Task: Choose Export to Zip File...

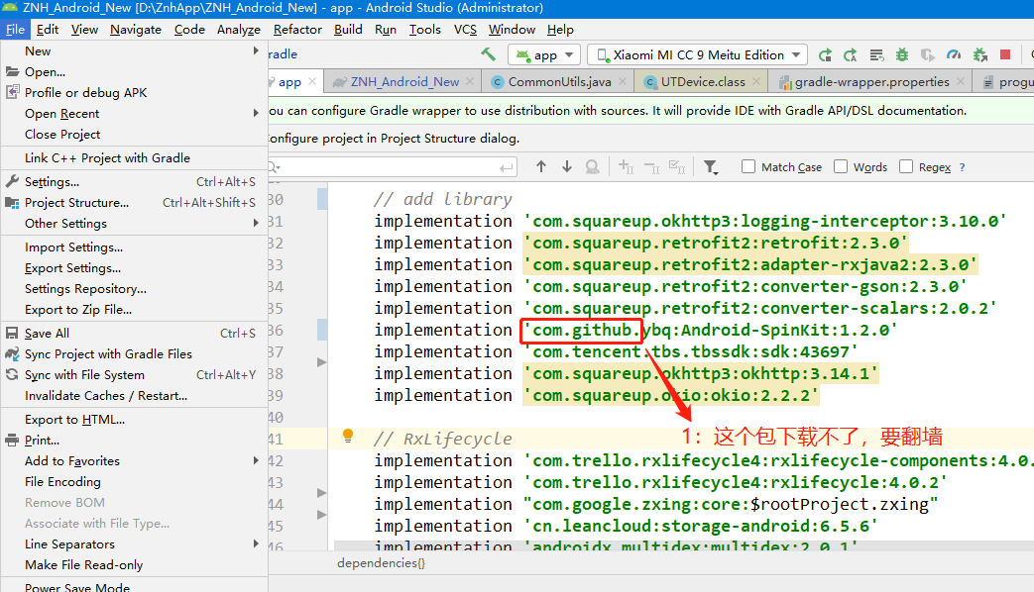Action: [x=135, y=310]
